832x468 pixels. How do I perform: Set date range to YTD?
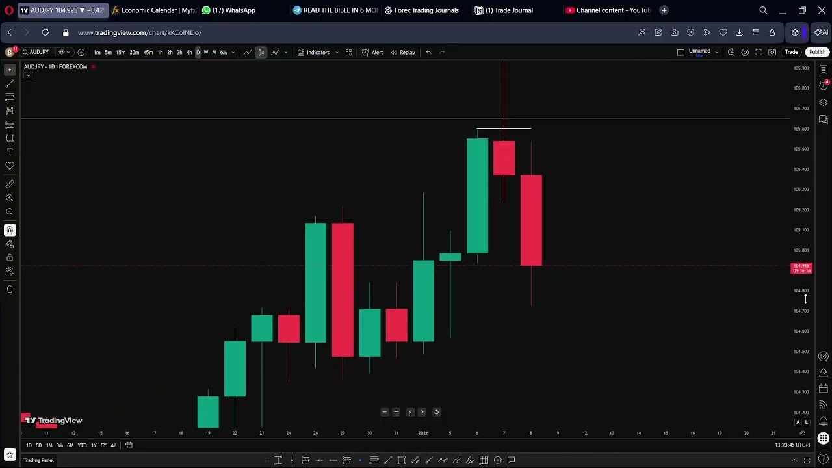pyautogui.click(x=82, y=445)
